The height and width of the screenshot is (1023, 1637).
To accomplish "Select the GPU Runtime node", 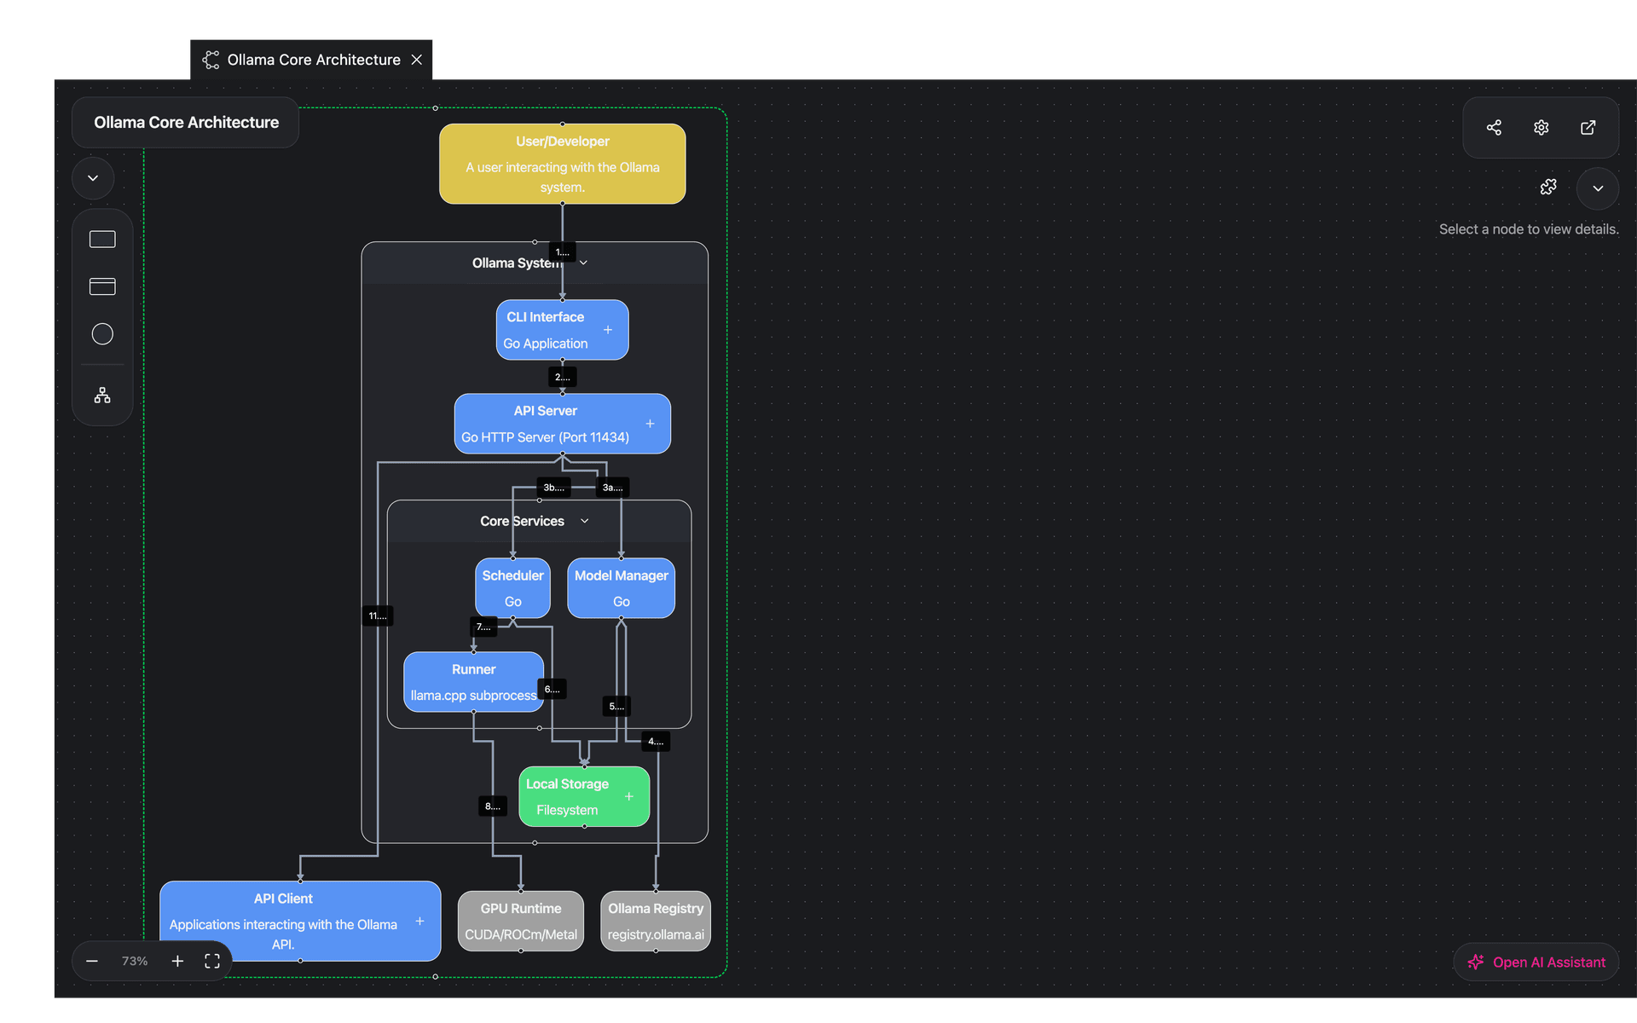I will pyautogui.click(x=519, y=921).
